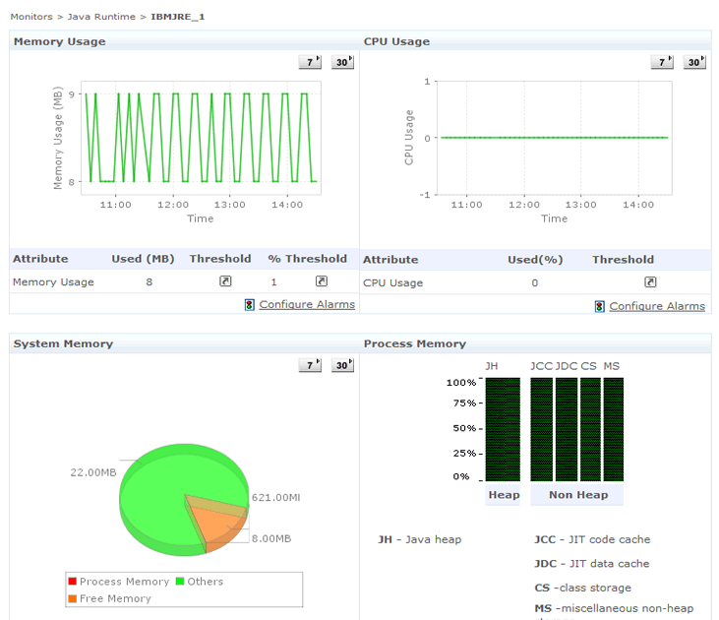Screen dimensions: 719x620
Task: Click CPU Usage threshold edit icon
Action: [650, 282]
